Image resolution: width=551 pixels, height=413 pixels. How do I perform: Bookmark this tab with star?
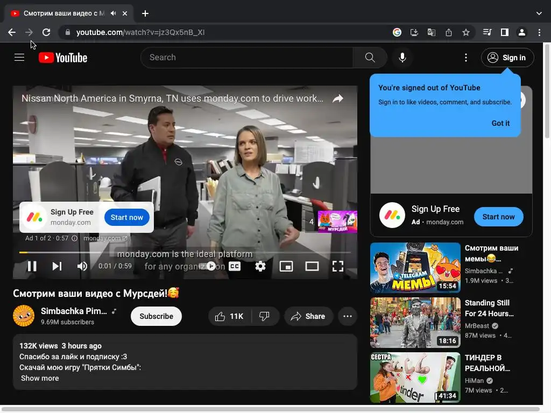466,32
